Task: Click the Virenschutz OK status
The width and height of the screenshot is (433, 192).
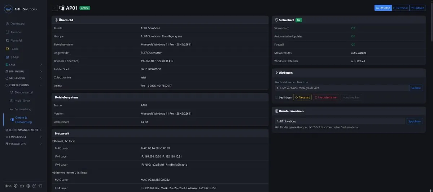Action: [x=353, y=28]
